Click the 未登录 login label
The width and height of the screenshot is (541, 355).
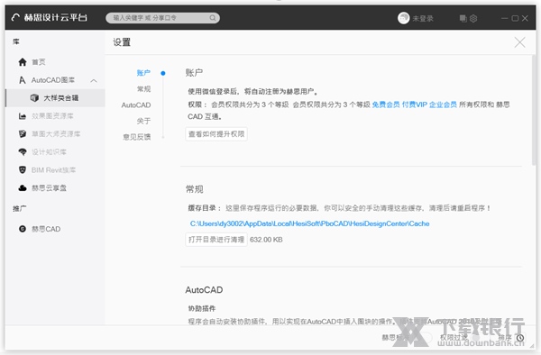point(423,18)
